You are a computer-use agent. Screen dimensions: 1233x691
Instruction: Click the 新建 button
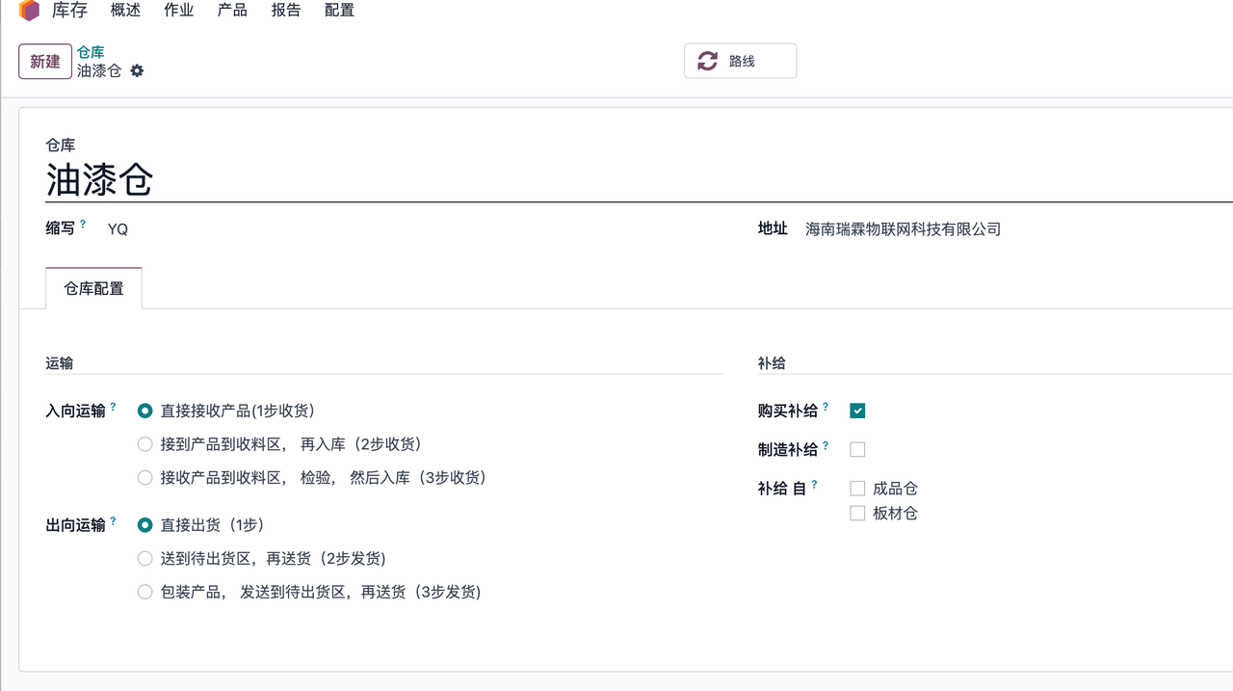tap(45, 62)
